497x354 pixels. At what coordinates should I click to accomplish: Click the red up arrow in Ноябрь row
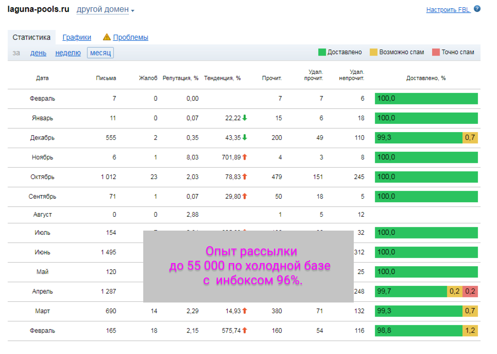click(245, 157)
